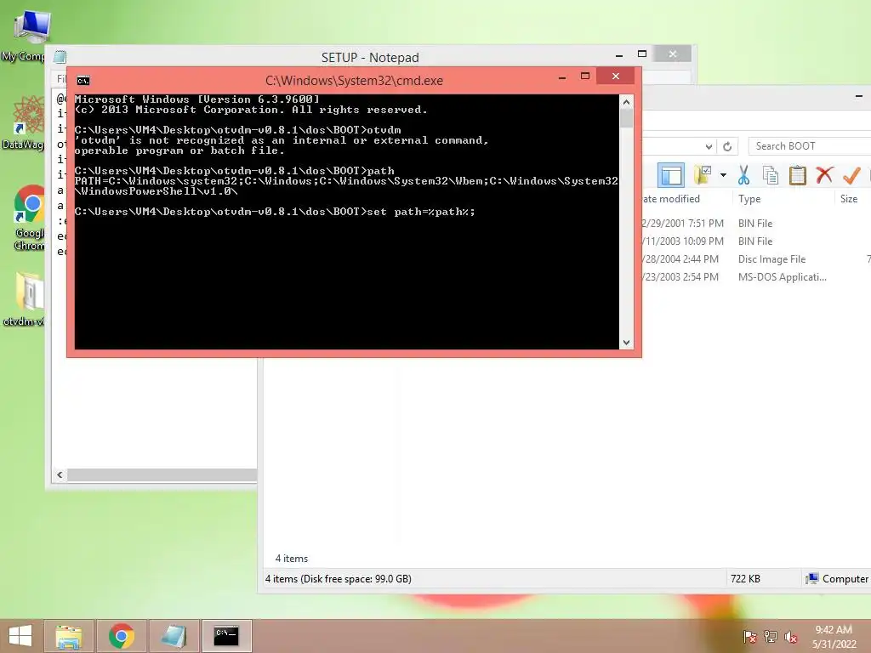Open Action Center flag in system tray

click(749, 637)
